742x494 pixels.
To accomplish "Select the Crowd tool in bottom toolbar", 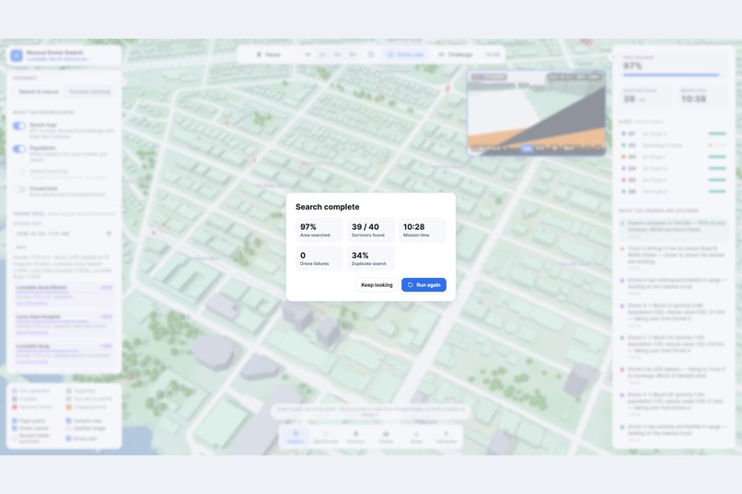I will coord(386,436).
